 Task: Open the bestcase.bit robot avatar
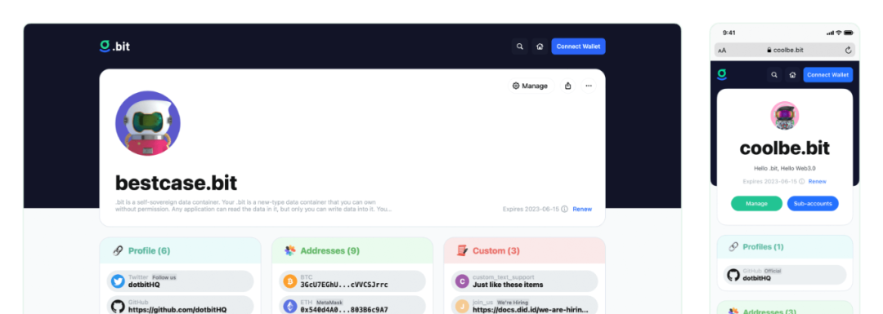(x=148, y=124)
